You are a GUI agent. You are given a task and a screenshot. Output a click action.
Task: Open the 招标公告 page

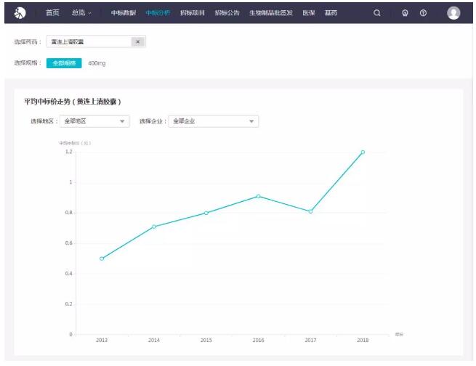click(227, 13)
